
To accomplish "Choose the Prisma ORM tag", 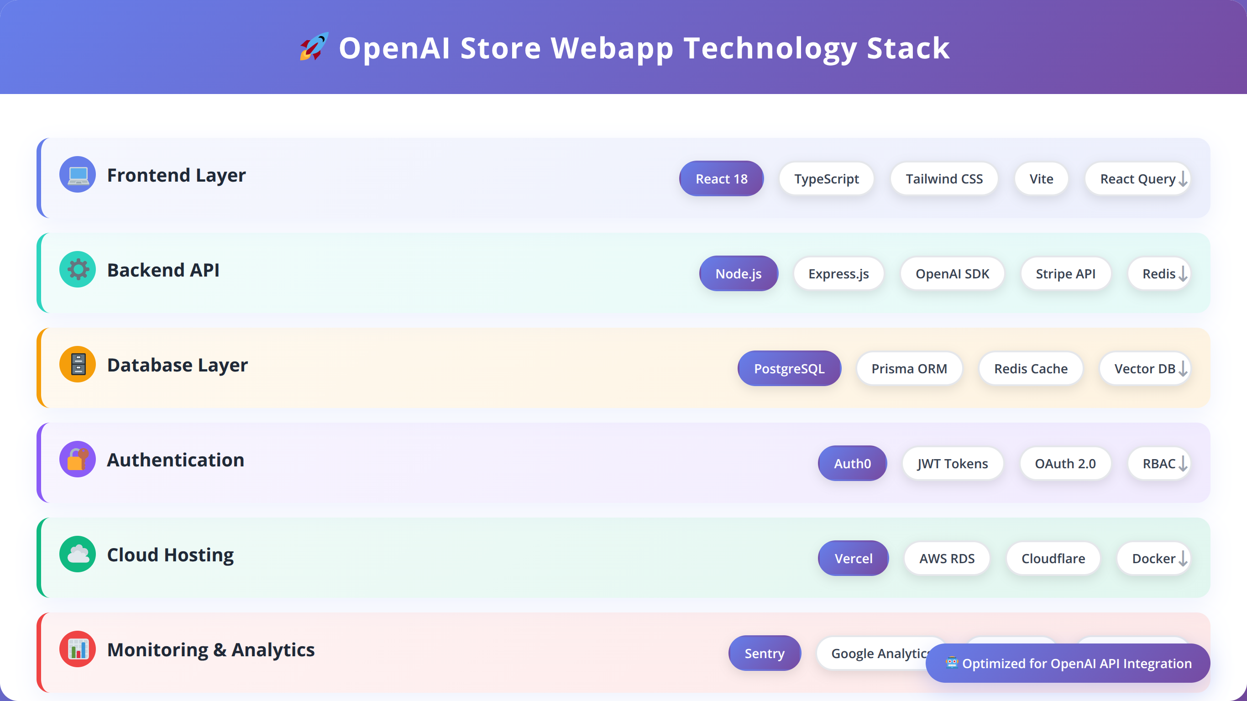I will click(x=909, y=368).
